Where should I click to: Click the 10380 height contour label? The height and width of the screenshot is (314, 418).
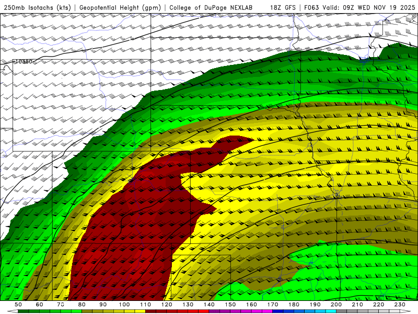coord(24,62)
